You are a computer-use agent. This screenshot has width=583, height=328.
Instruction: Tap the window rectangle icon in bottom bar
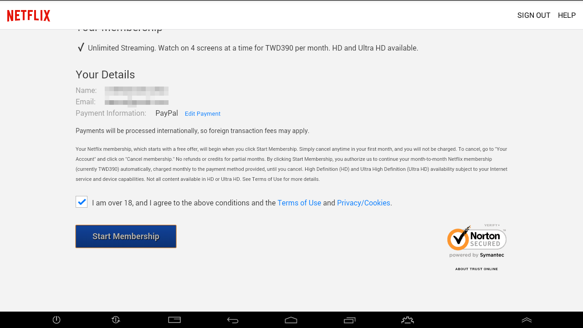pos(174,320)
